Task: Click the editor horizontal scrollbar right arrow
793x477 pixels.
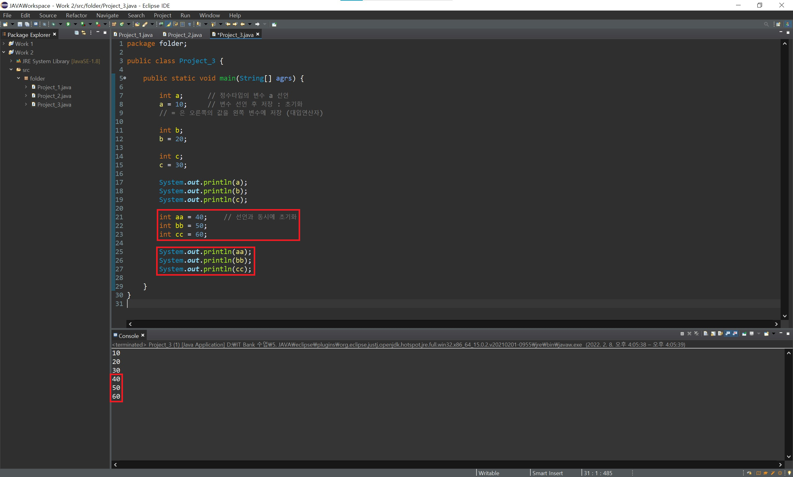Action: [x=776, y=324]
